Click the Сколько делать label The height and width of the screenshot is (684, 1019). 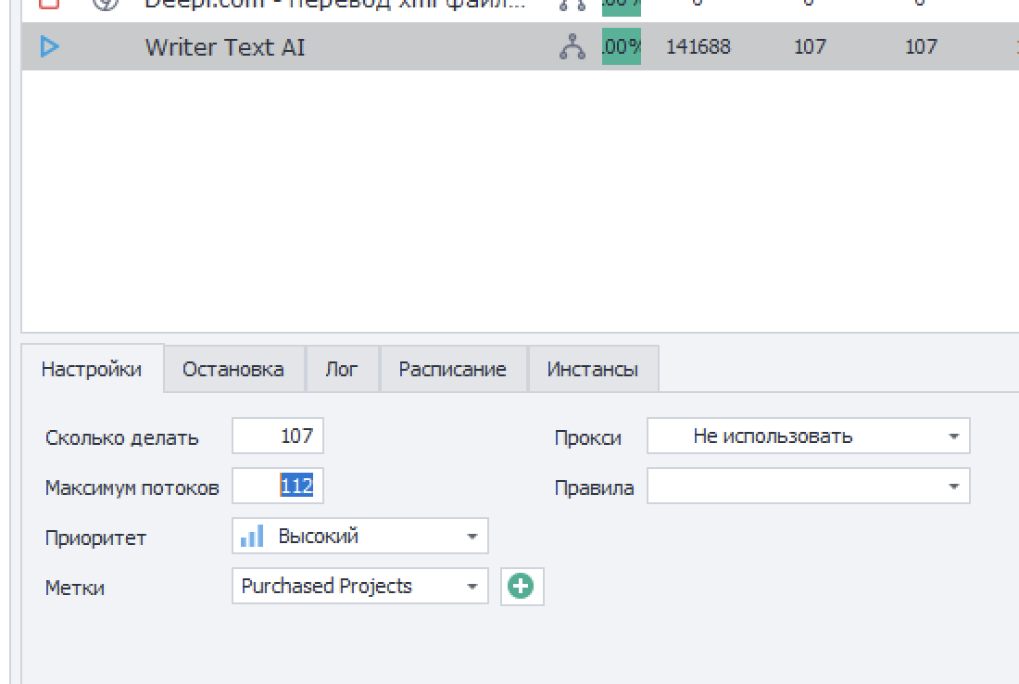121,438
